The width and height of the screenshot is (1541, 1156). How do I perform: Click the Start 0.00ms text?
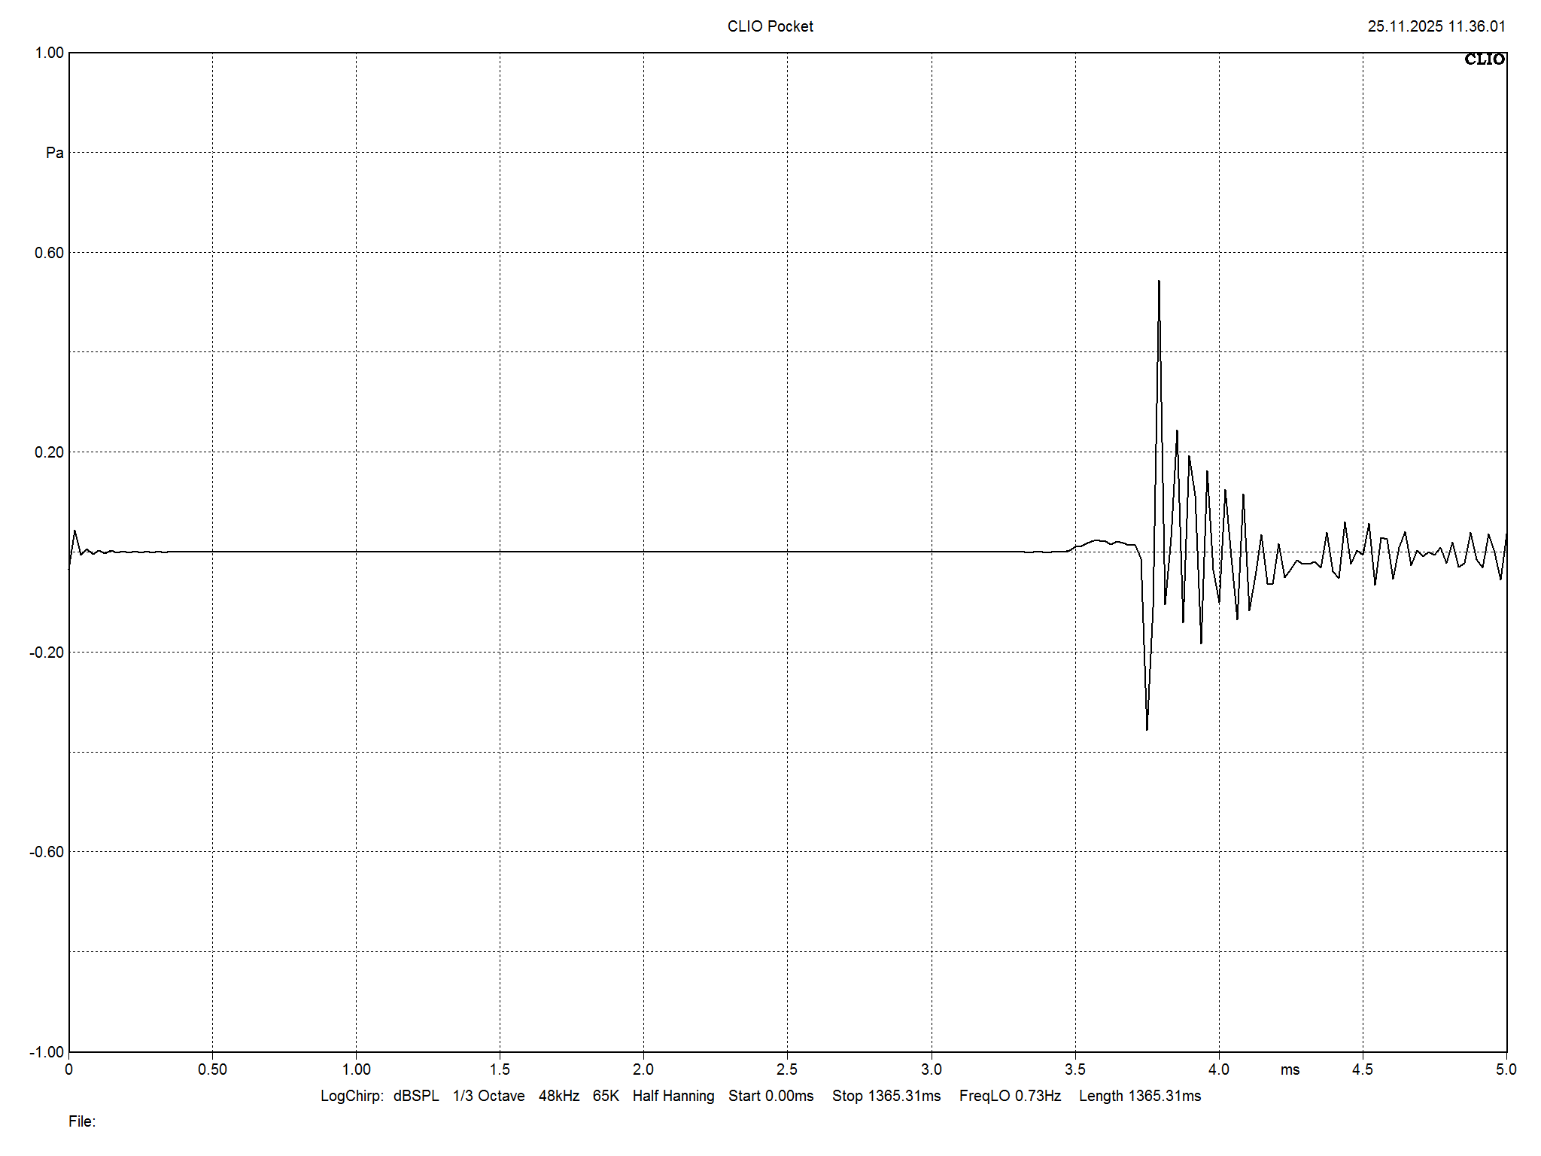(771, 1096)
